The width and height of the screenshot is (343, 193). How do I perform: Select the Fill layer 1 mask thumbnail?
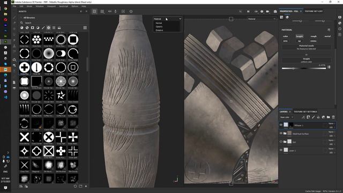point(291,125)
